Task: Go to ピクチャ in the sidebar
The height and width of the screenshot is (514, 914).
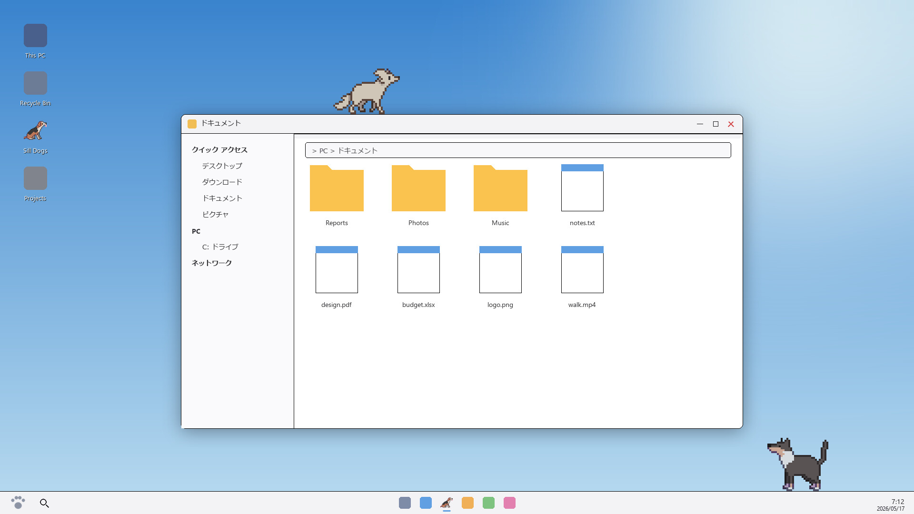Action: [x=215, y=214]
